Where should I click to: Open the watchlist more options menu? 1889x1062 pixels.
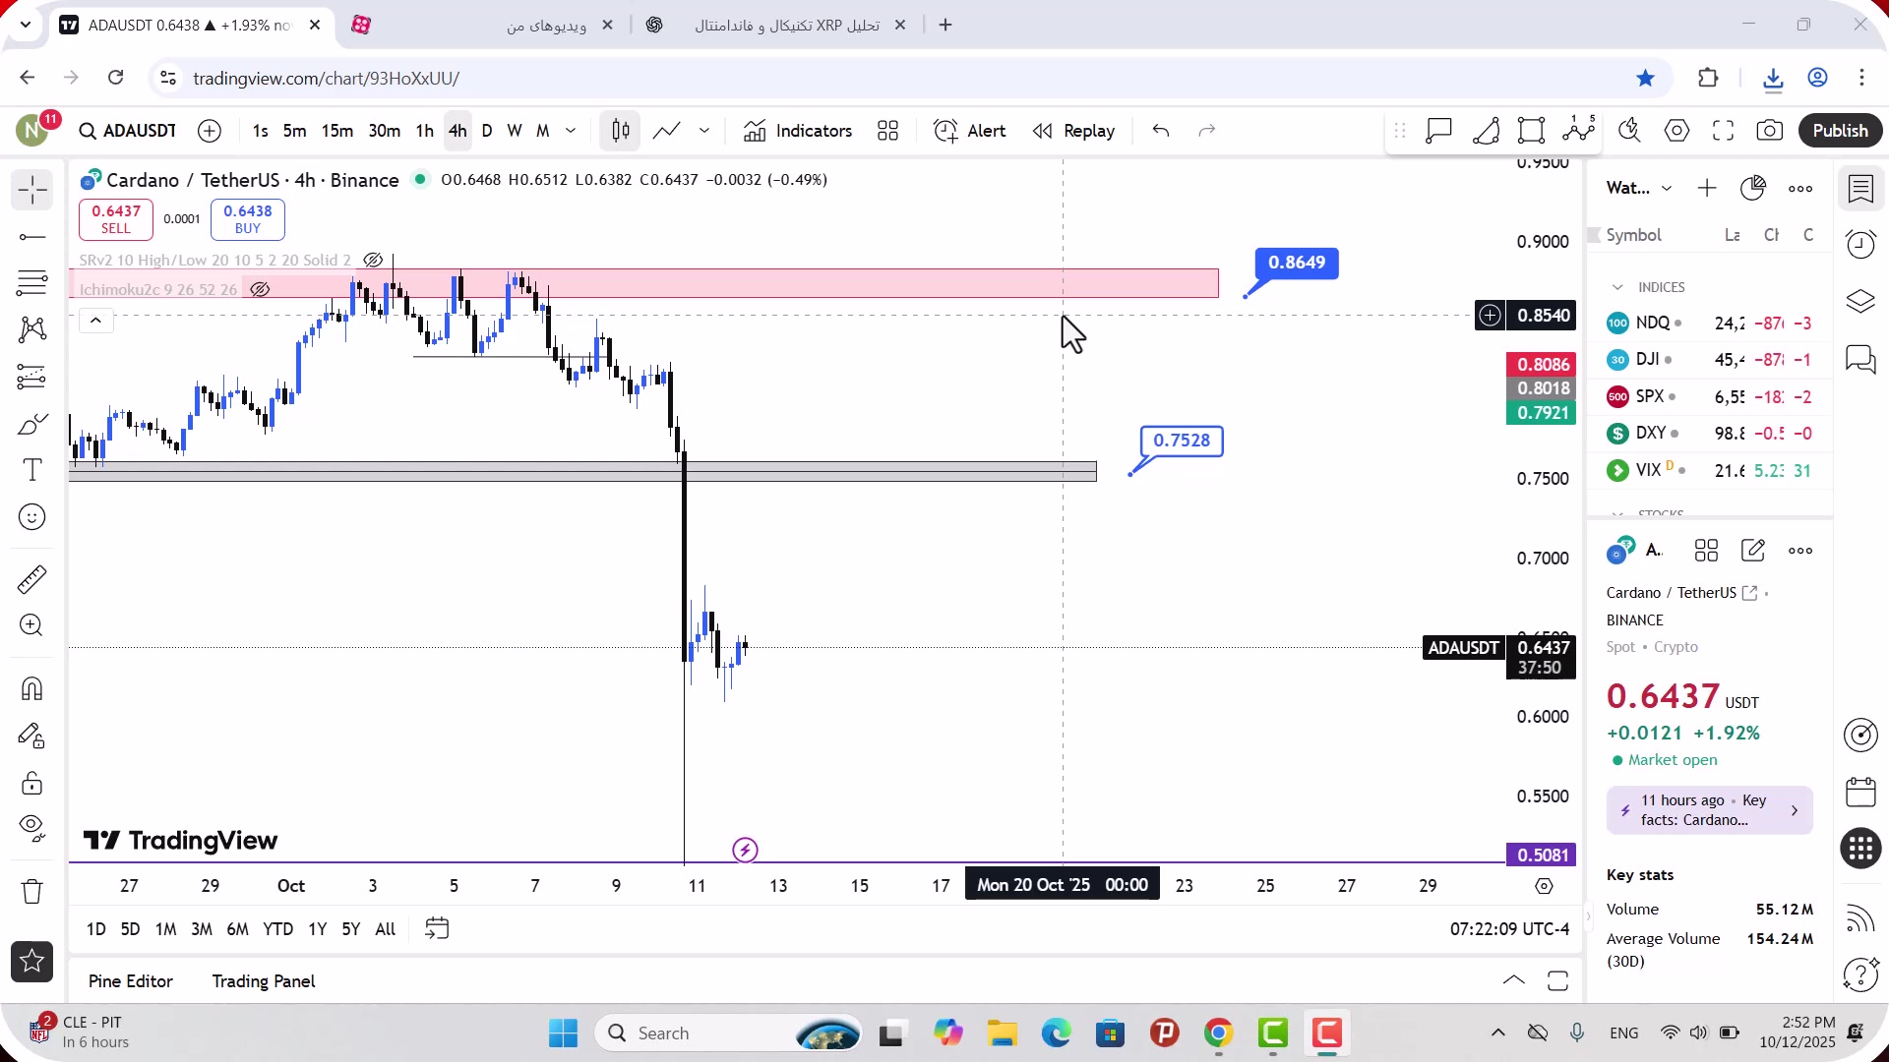(x=1800, y=189)
